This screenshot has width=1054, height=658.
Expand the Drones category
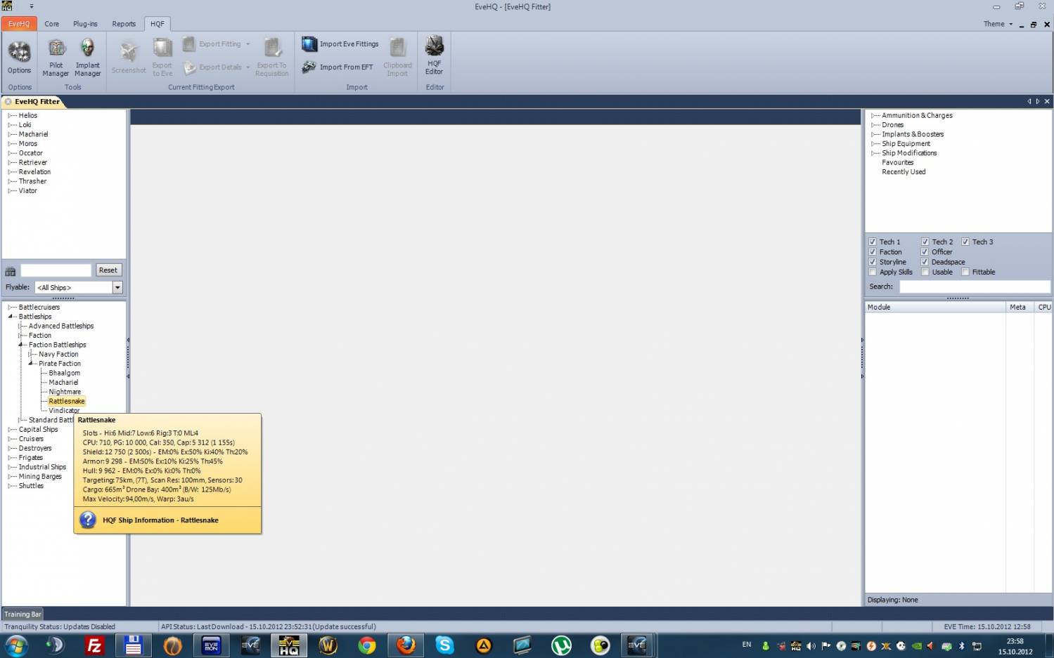pos(873,125)
